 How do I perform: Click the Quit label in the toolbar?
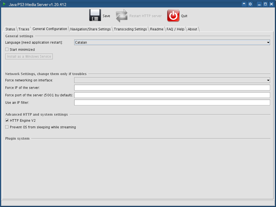pyautogui.click(x=184, y=16)
